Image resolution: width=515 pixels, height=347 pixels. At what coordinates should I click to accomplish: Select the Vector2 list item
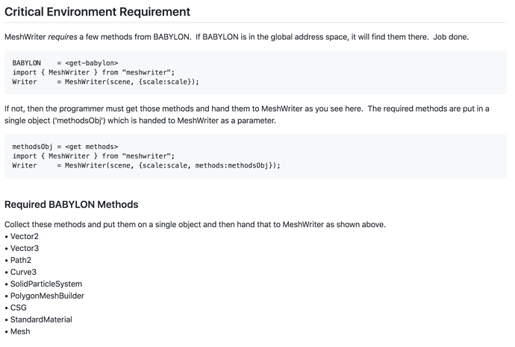(x=25, y=236)
